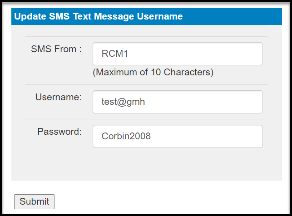292x216 pixels.
Task: Place cursor on the 'RCM1' text
Action: [x=114, y=54]
